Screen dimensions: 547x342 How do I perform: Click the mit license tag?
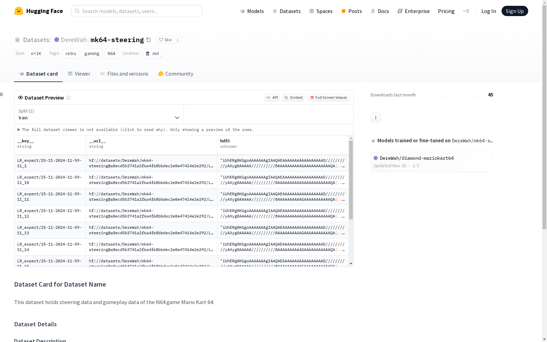pyautogui.click(x=152, y=53)
